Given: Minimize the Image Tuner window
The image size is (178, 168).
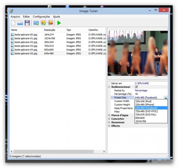Looking at the screenshot, I should [x=150, y=11].
